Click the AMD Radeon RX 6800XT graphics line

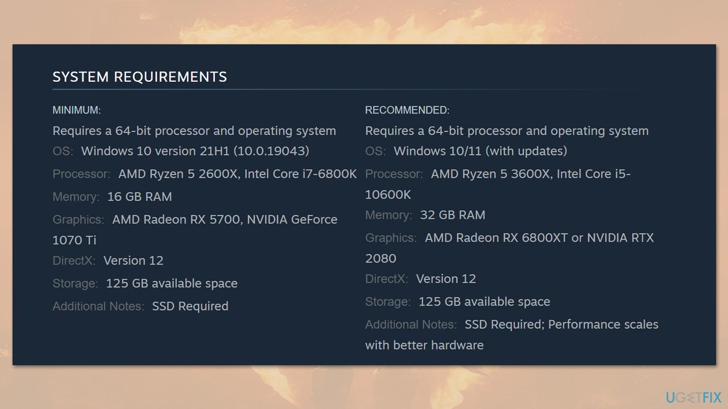[539, 237]
